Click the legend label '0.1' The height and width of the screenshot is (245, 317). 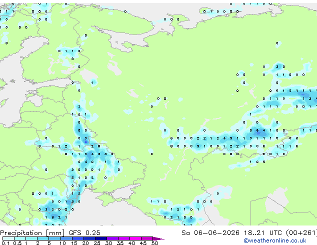pyautogui.click(x=5, y=243)
